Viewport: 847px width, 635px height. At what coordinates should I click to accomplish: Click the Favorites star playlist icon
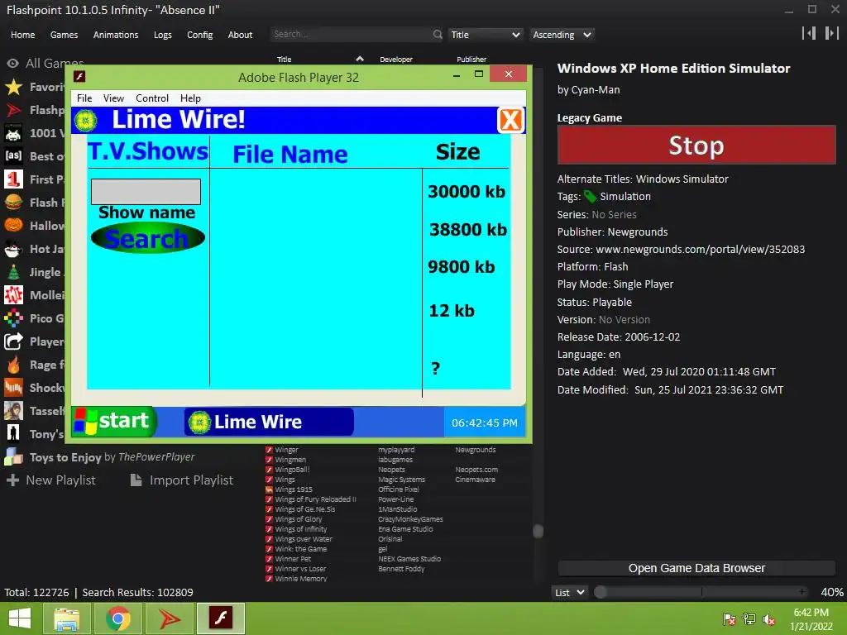click(x=13, y=87)
